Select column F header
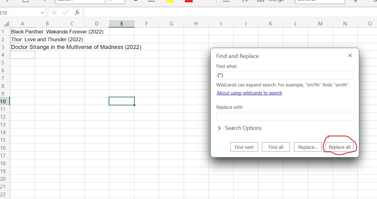 pos(146,24)
